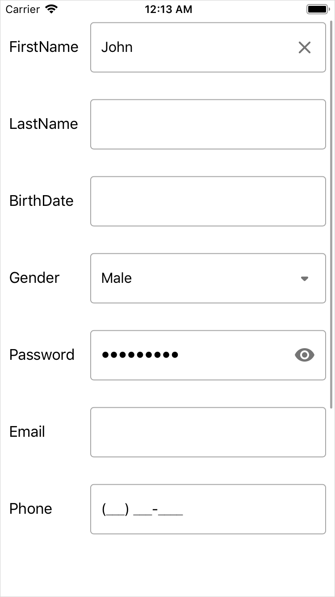The width and height of the screenshot is (335, 597).
Task: Tap the Carrier text in status bar
Action: tap(23, 9)
